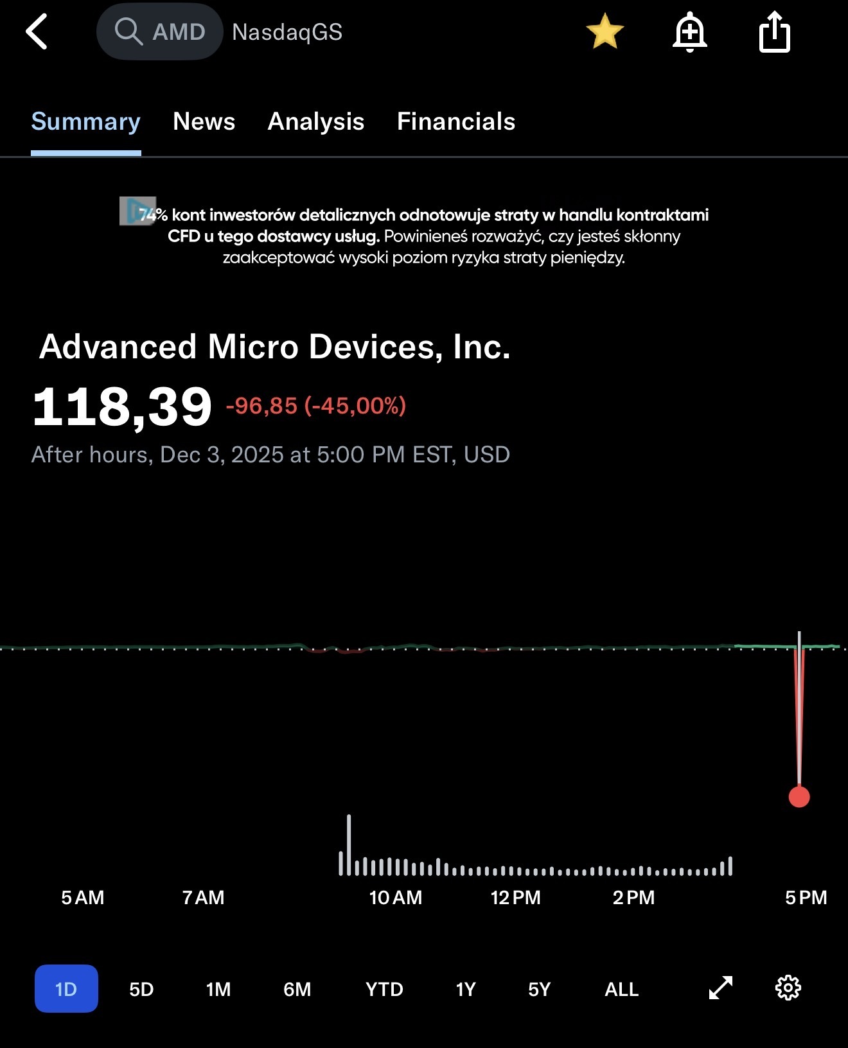Select the 1D chart range

click(x=66, y=988)
